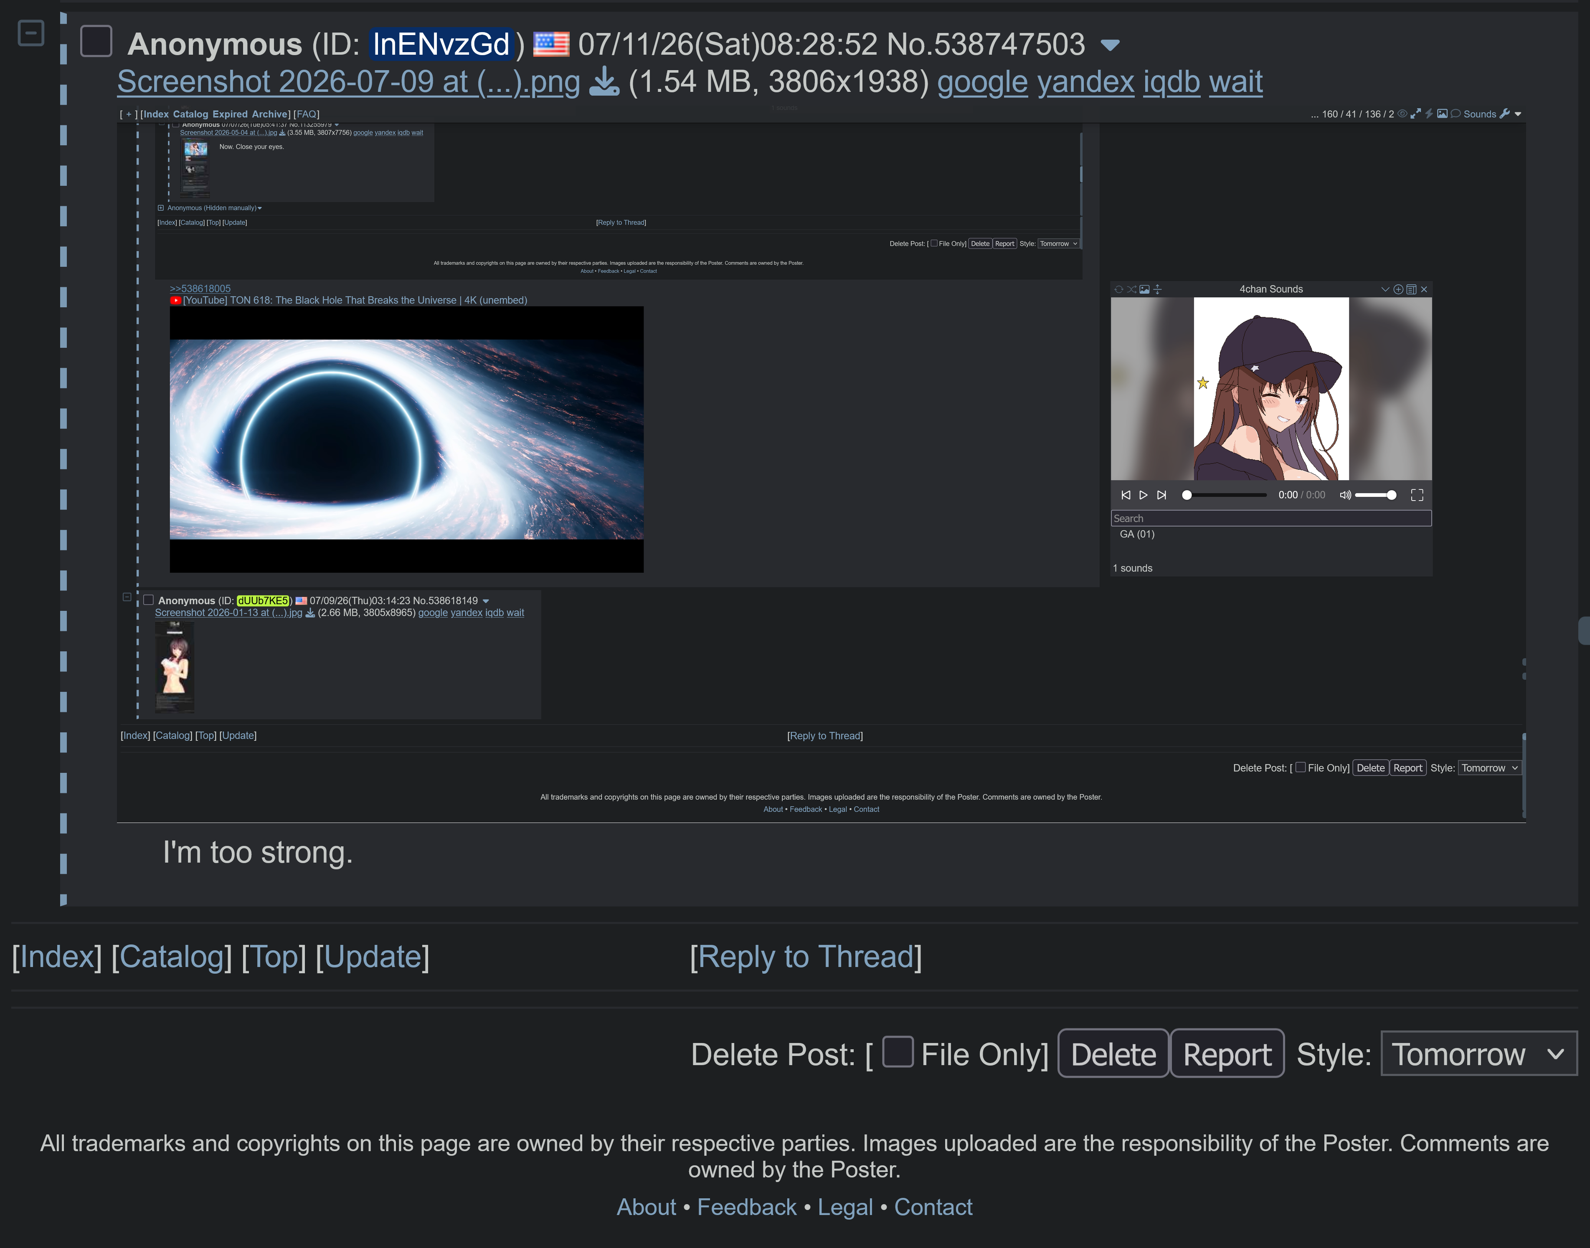The width and height of the screenshot is (1590, 1248).
Task: Open the Feedback footer link
Action: click(x=747, y=1207)
